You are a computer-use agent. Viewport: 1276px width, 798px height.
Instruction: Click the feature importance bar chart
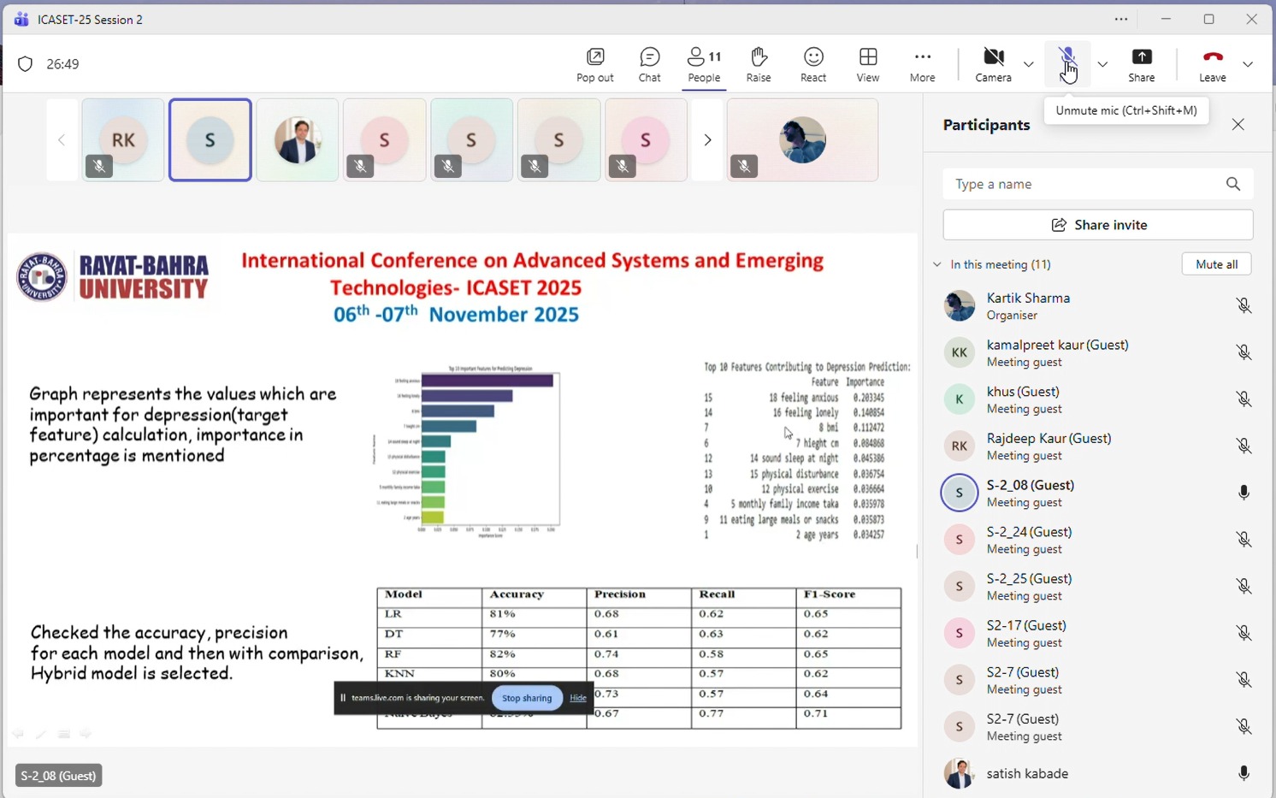point(467,451)
